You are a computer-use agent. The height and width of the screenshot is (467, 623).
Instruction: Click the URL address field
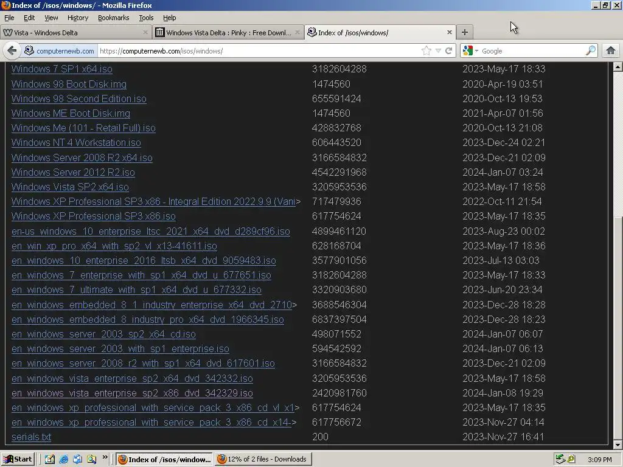(258, 51)
